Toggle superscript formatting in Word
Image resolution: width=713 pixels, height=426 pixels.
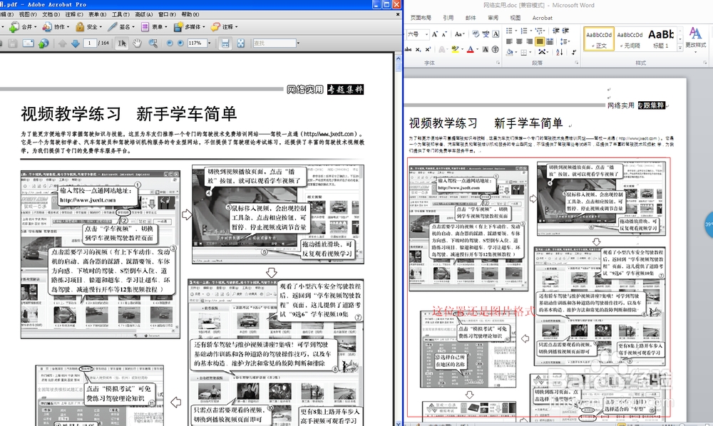tap(427, 51)
